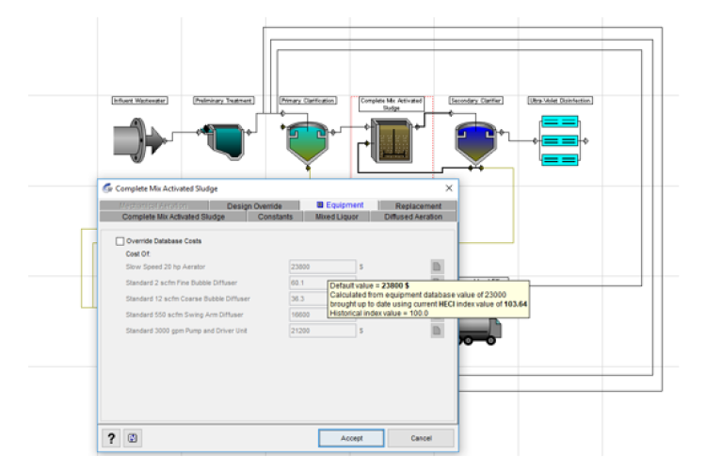
Task: Click the Ultra-Violet Disinfection label
Action: click(560, 101)
